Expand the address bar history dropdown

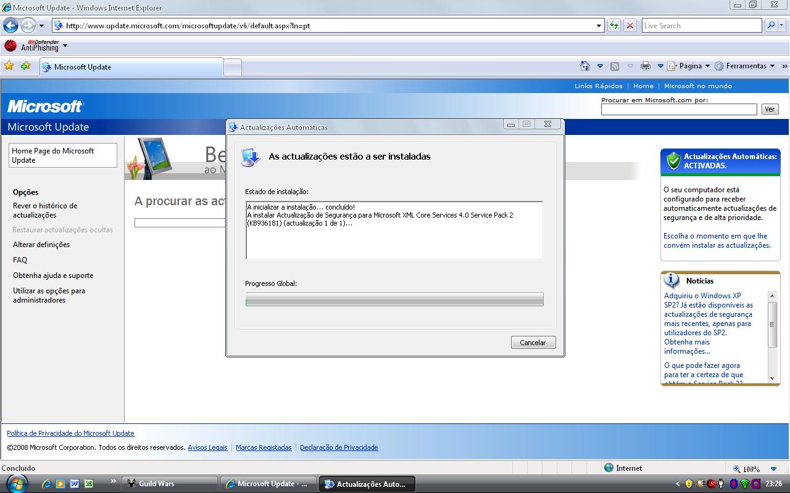[x=599, y=26]
